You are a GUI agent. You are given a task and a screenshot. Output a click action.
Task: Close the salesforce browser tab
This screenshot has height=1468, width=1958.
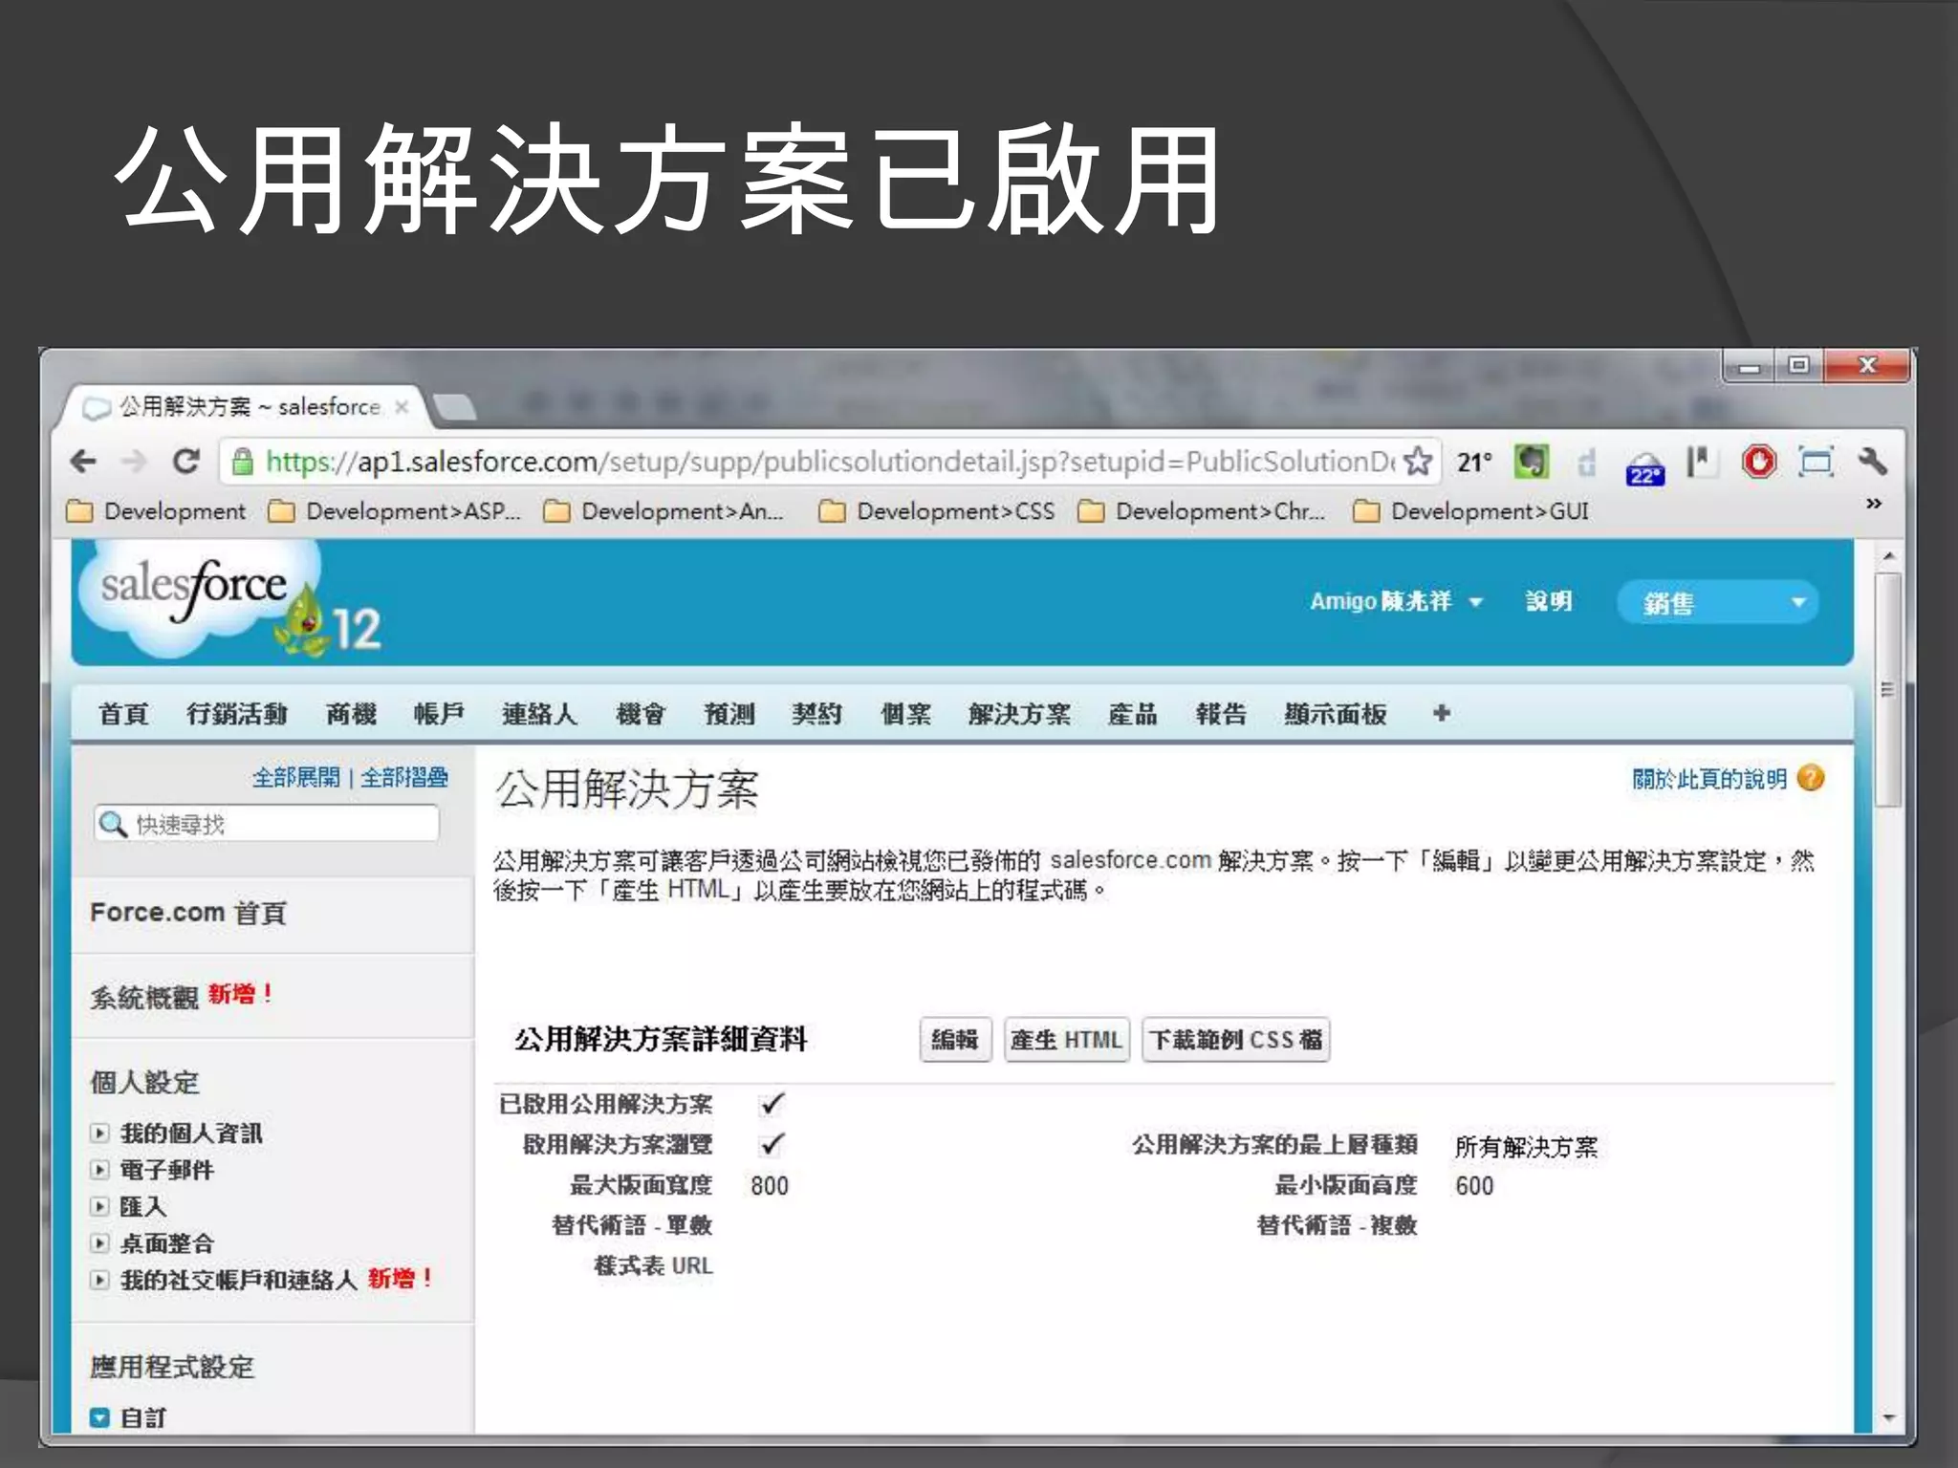(402, 407)
